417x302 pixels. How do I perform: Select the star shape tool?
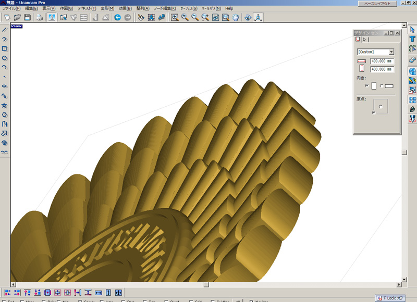(x=4, y=105)
